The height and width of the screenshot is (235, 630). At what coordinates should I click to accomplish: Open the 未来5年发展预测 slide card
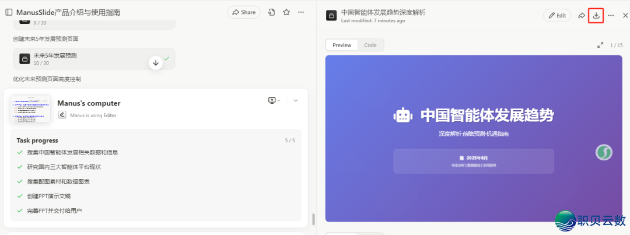pos(87,59)
